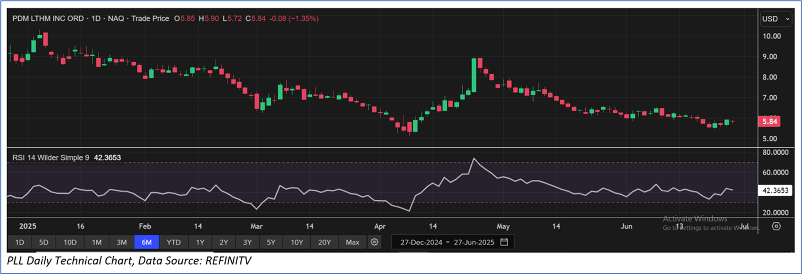The height and width of the screenshot is (274, 802).
Task: Switch to the 5D time range
Action: (44, 242)
